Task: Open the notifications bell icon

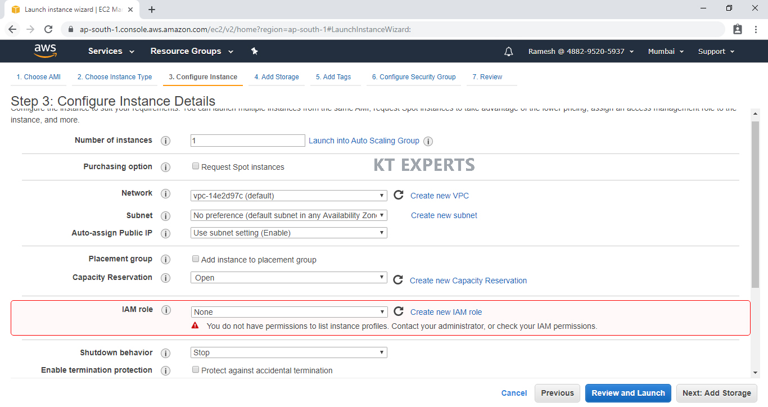Action: (x=509, y=52)
